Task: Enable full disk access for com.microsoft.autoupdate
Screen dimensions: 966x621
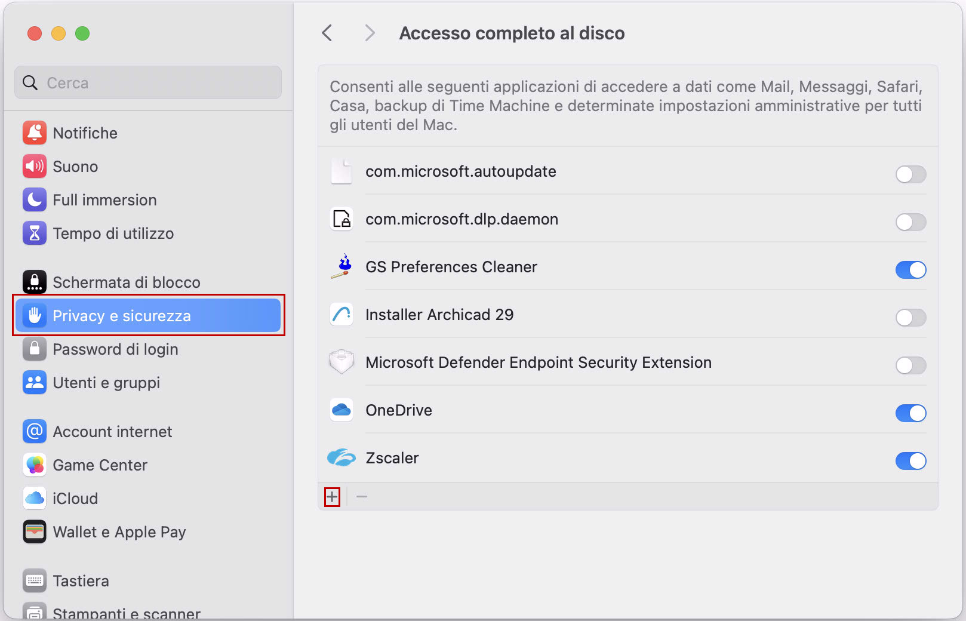Action: coord(910,174)
